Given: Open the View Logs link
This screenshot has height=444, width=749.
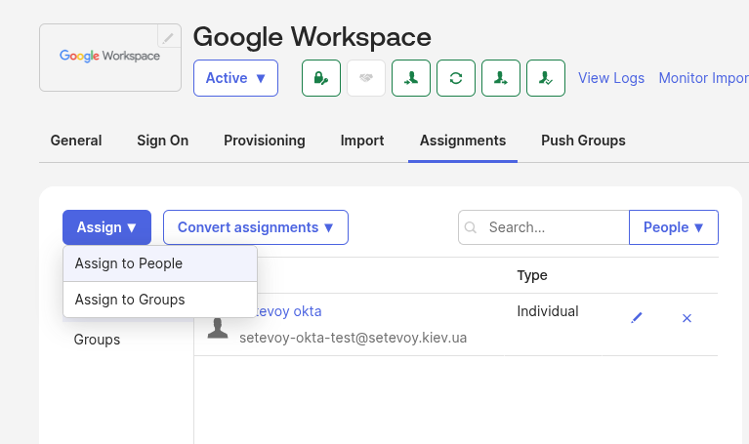Looking at the screenshot, I should click(611, 78).
